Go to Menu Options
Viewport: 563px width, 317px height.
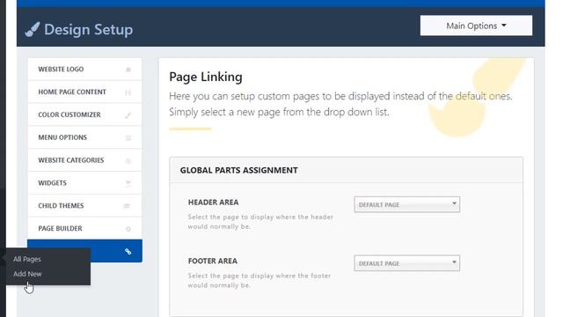click(84, 137)
